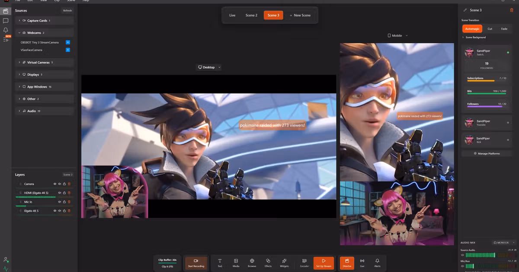519x272 pixels.
Task: Expand the App Windows source group
Action: [44, 87]
